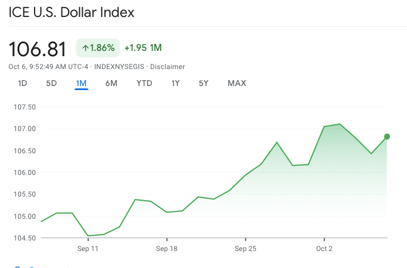Click the +1.95 1M change text
This screenshot has height=268, width=407.
[143, 47]
